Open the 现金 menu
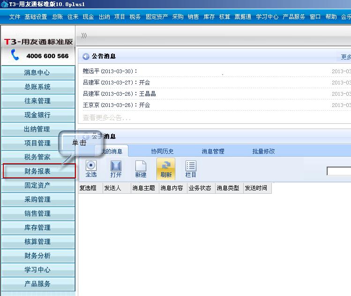 pos(88,17)
